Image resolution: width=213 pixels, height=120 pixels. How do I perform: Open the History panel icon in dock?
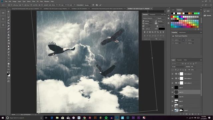click(168, 11)
